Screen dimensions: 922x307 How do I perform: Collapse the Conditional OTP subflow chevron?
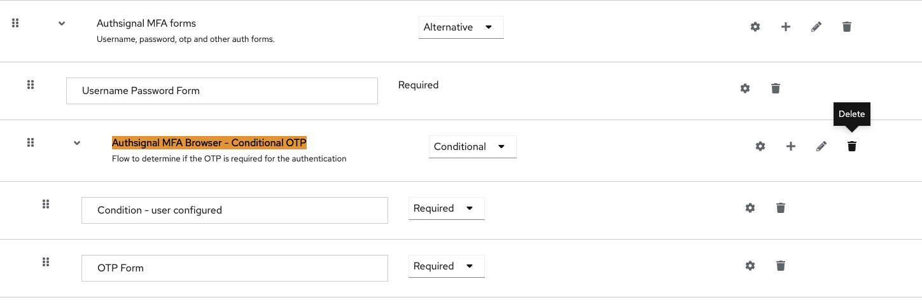click(77, 143)
